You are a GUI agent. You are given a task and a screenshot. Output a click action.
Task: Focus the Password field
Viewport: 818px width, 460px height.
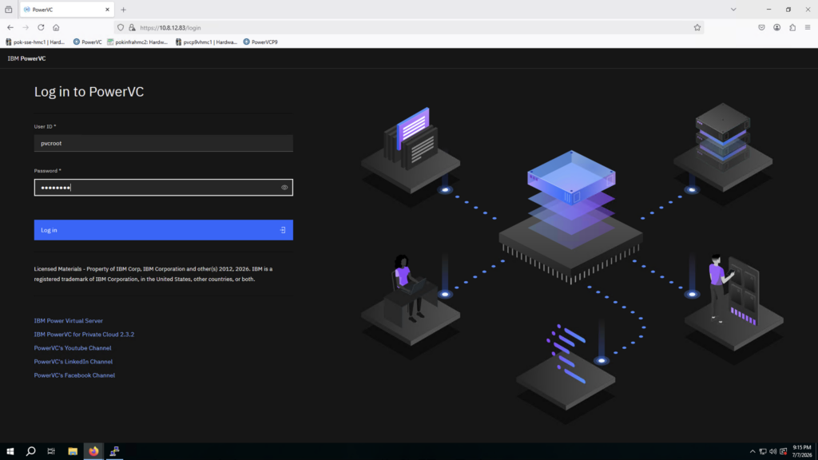[x=163, y=187]
